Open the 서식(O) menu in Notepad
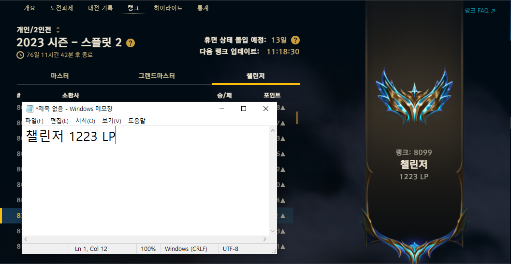511x264 pixels. click(x=85, y=121)
